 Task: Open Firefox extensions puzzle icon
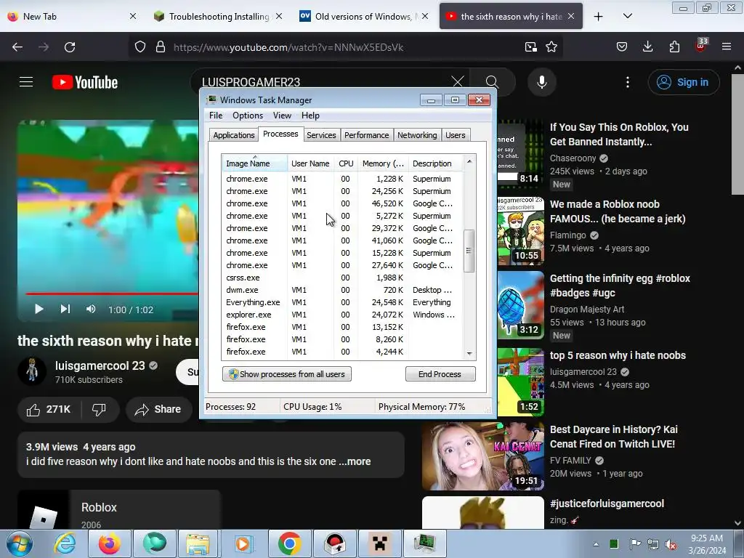674,47
